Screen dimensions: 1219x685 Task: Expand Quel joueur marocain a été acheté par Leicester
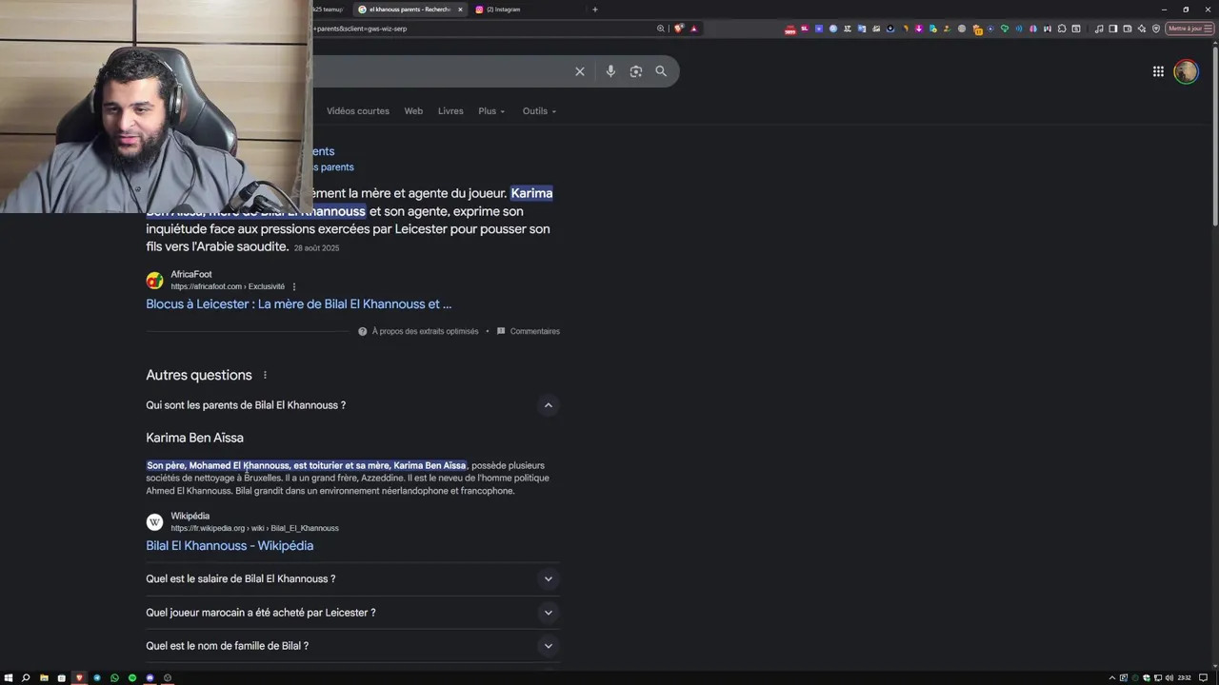click(x=548, y=613)
